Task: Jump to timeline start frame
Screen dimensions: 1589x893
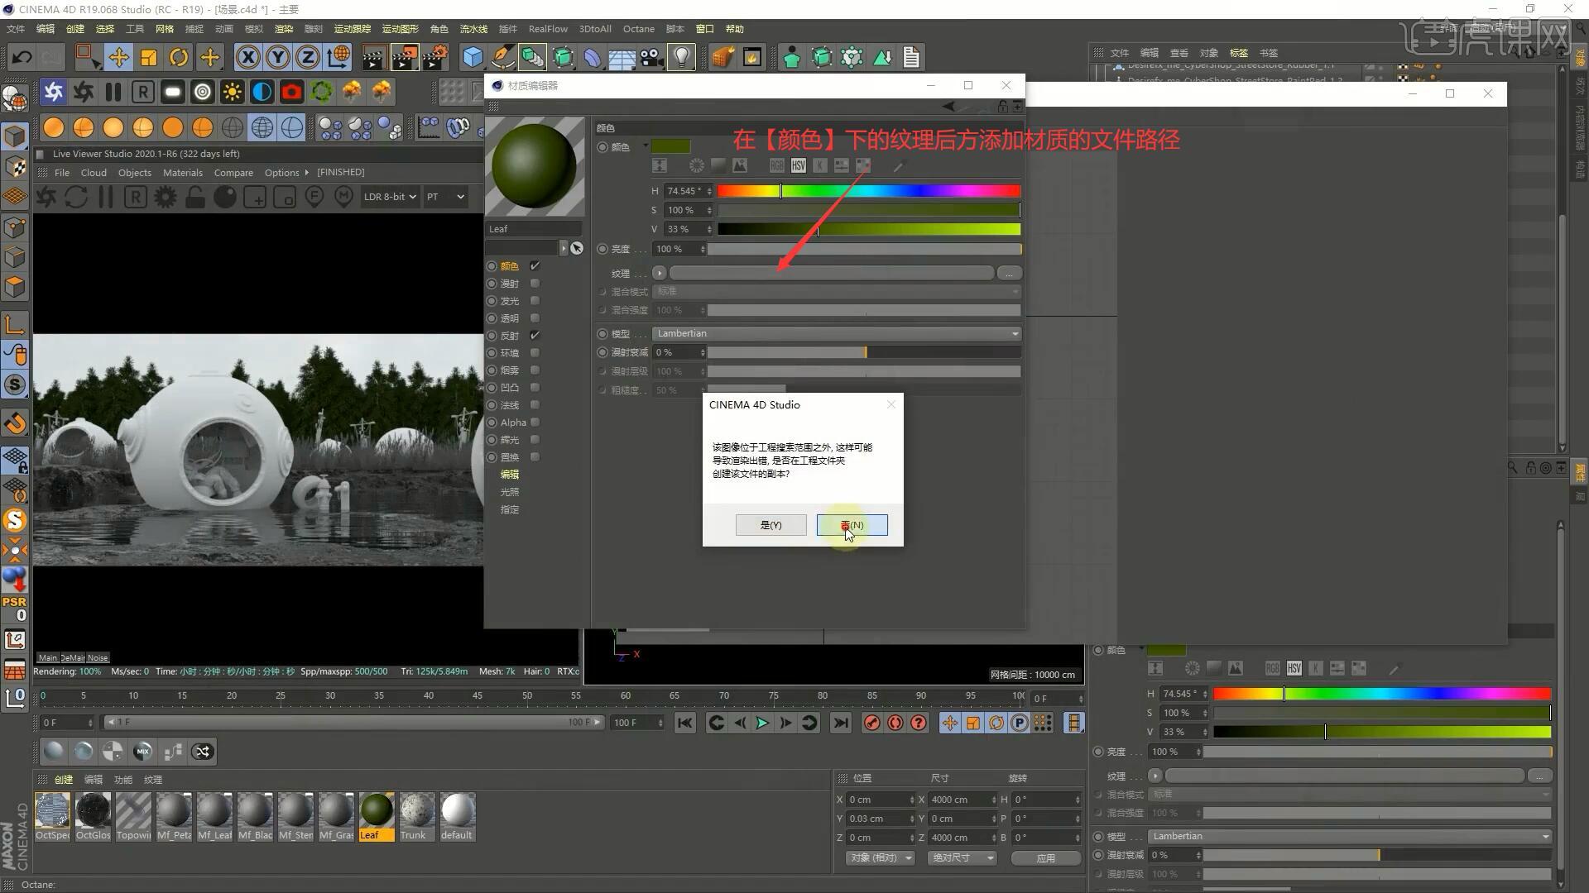Action: click(x=684, y=723)
